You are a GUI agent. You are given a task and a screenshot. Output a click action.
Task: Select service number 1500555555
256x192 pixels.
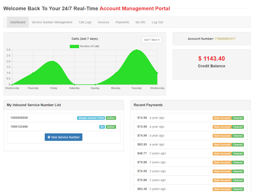[19, 118]
